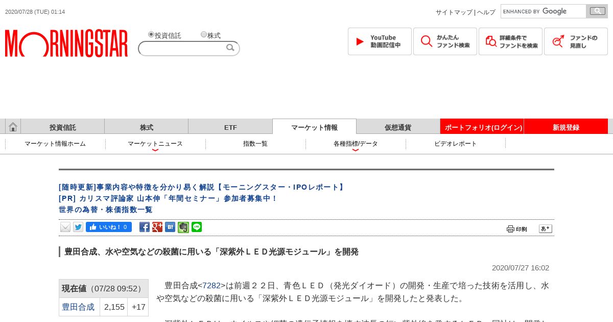Click the article timestamp 2020/07/27 16:02
The height and width of the screenshot is (322, 613).
(521, 268)
